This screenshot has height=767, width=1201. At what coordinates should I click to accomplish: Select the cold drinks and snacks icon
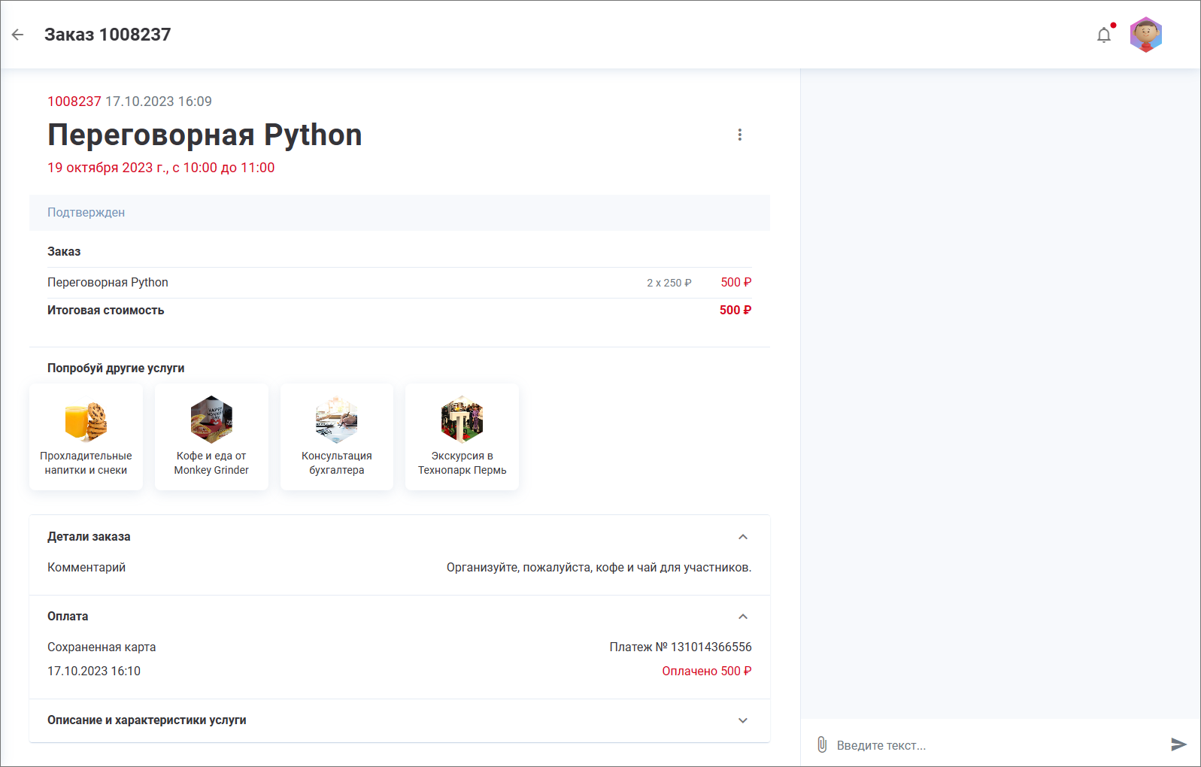click(86, 420)
